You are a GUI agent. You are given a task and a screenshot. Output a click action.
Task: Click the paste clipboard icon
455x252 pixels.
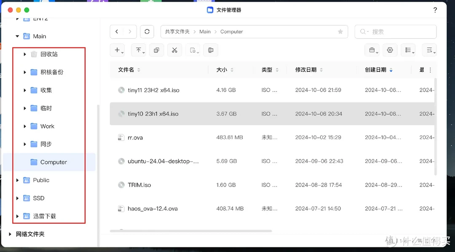click(193, 50)
